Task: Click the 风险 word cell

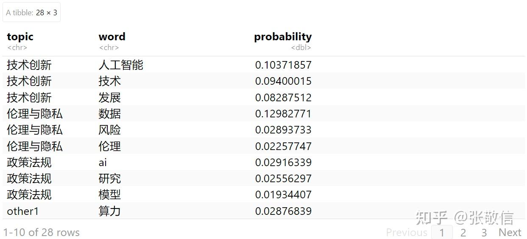Action: tap(109, 130)
